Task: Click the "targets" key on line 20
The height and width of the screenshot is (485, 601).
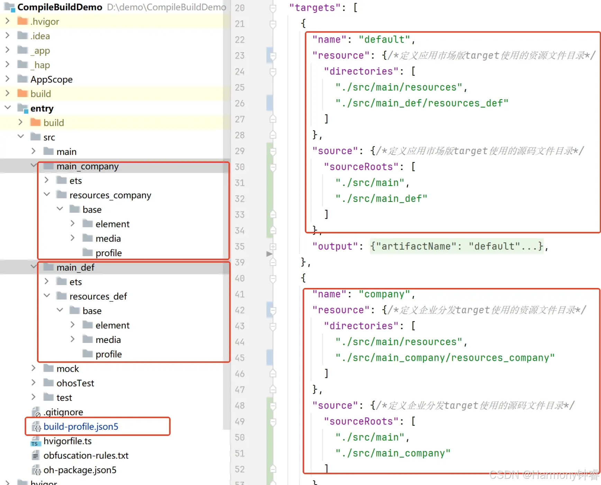Action: click(315, 8)
